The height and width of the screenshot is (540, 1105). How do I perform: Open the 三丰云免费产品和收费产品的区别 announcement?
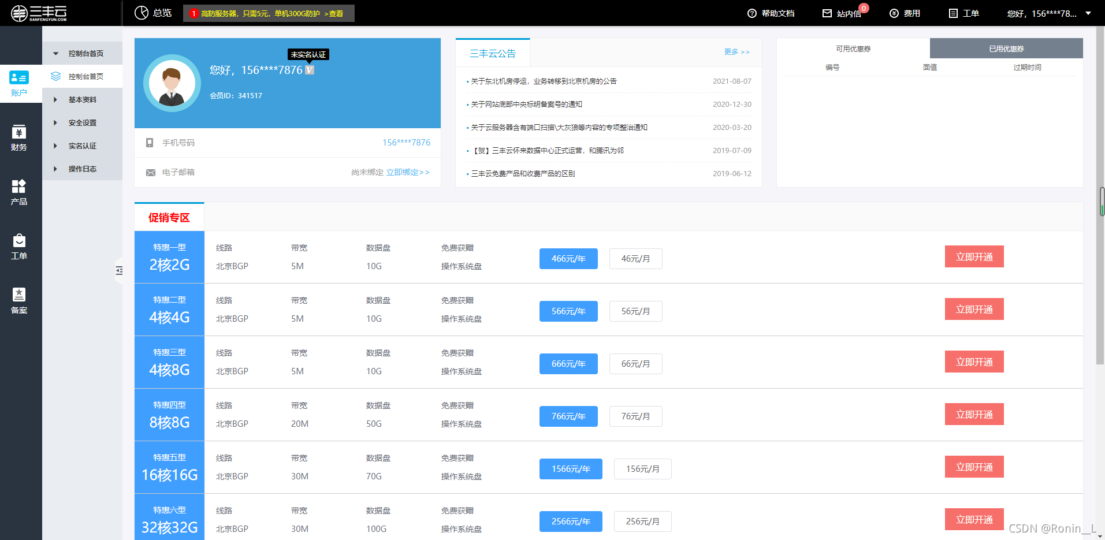click(x=523, y=174)
